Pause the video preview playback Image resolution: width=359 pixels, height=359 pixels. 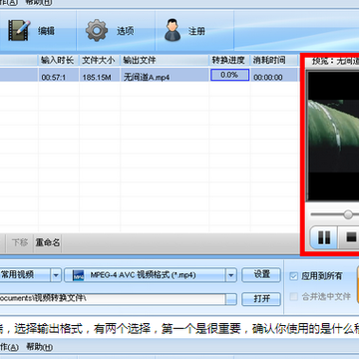coord(323,237)
